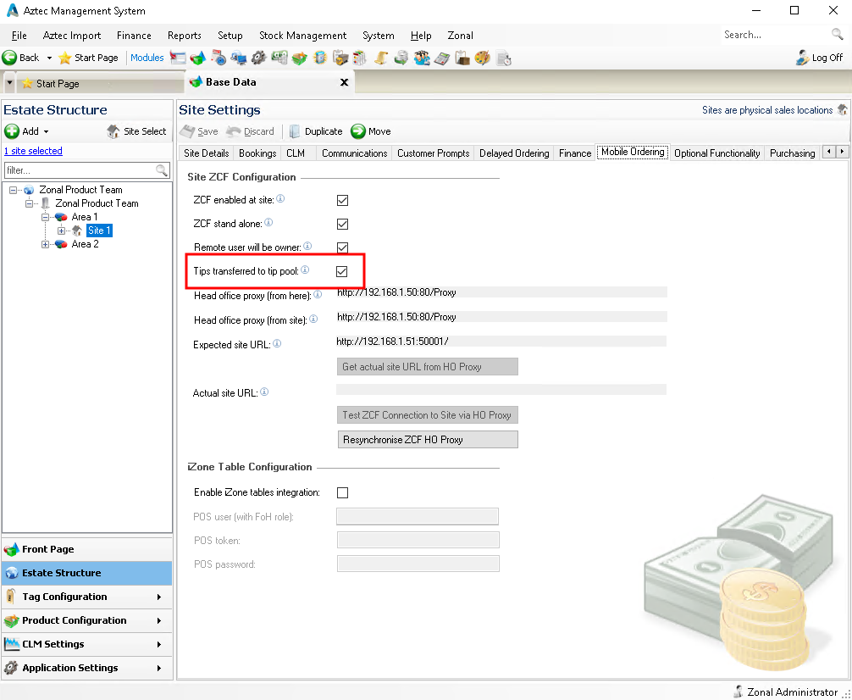Collapse the top Zonal Product Team tree node
The width and height of the screenshot is (852, 700).
click(x=13, y=191)
